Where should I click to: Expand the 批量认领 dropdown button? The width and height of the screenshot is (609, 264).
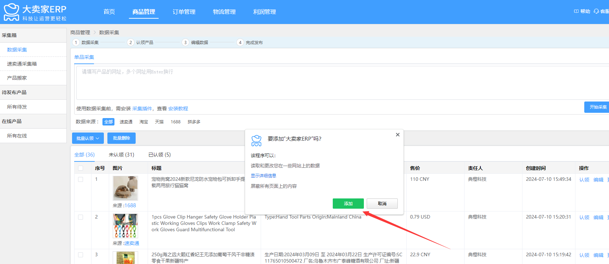88,138
